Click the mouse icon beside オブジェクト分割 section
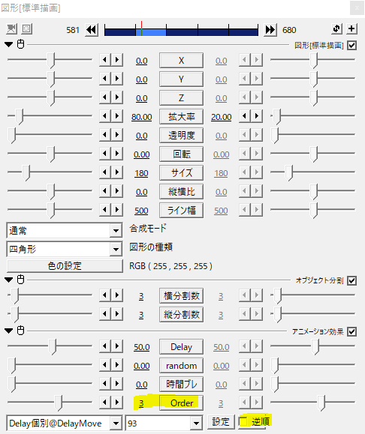 [21, 280]
